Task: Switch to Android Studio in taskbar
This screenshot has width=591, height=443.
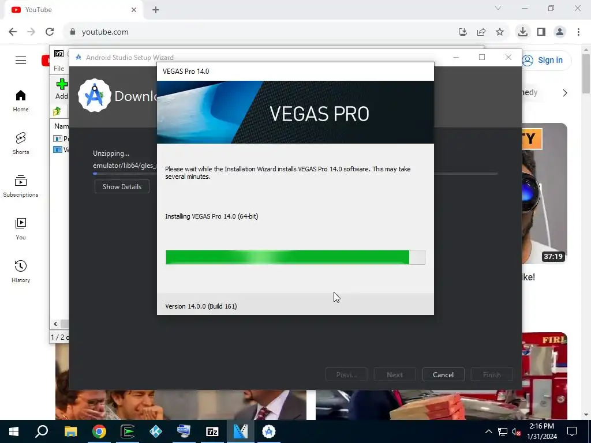Action: point(269,431)
